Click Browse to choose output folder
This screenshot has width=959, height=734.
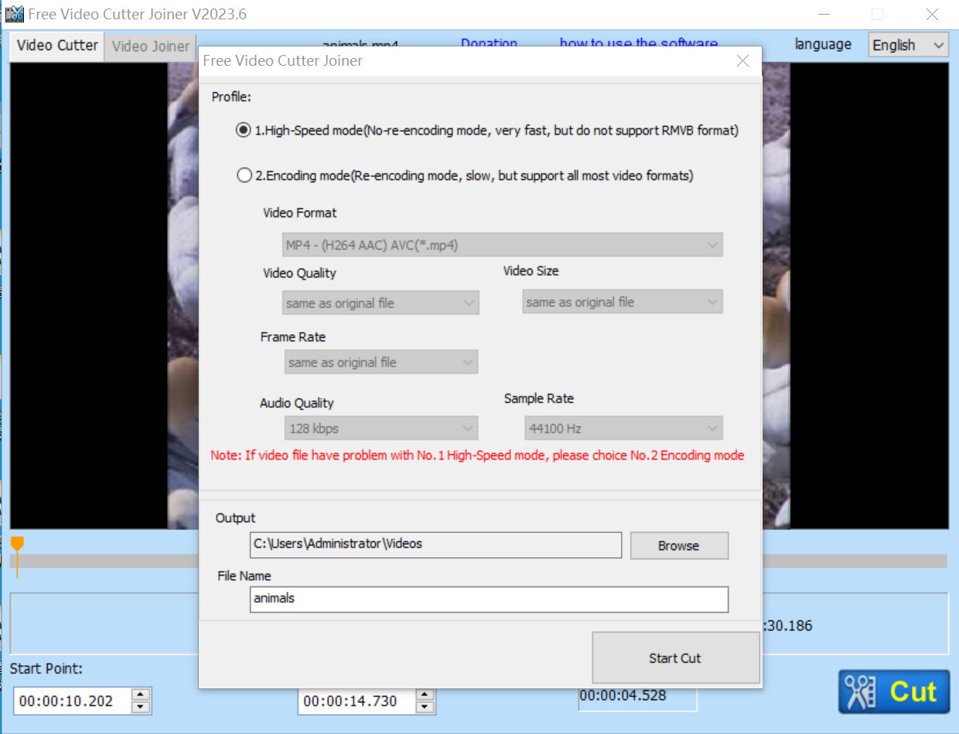(x=678, y=545)
